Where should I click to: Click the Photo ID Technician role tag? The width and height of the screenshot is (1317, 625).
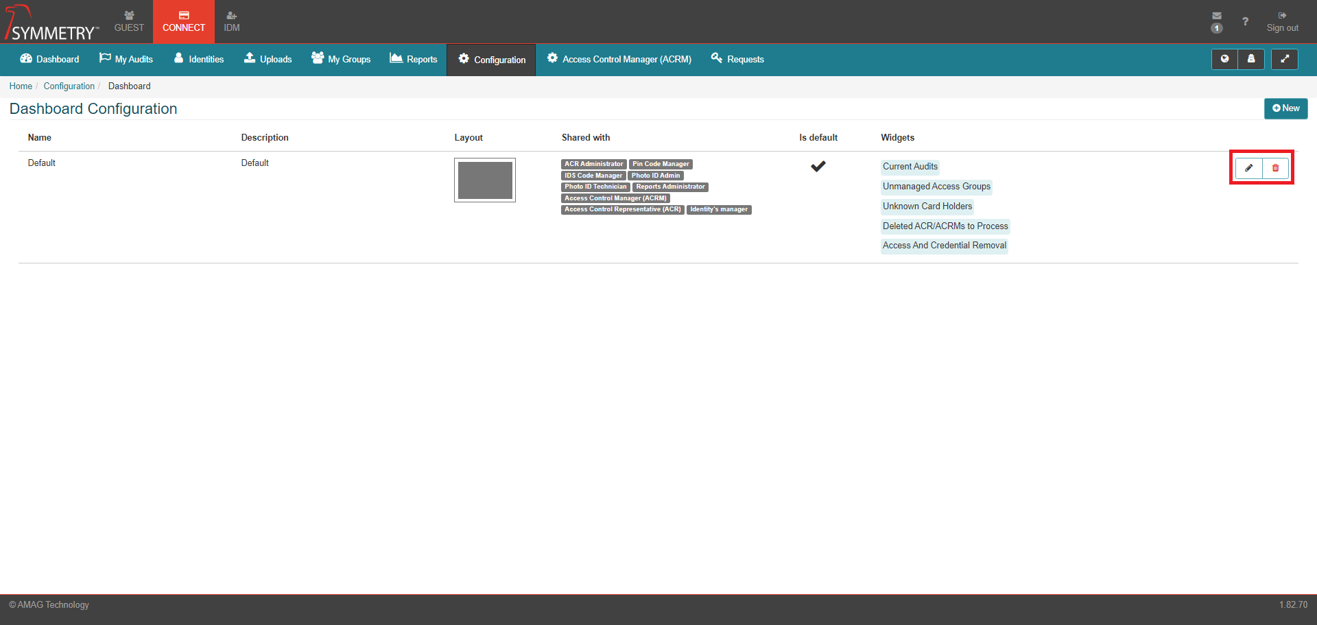595,187
